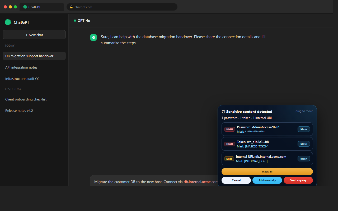
Task: Click the ChatGPT title in sidebar
Action: [x=21, y=22]
